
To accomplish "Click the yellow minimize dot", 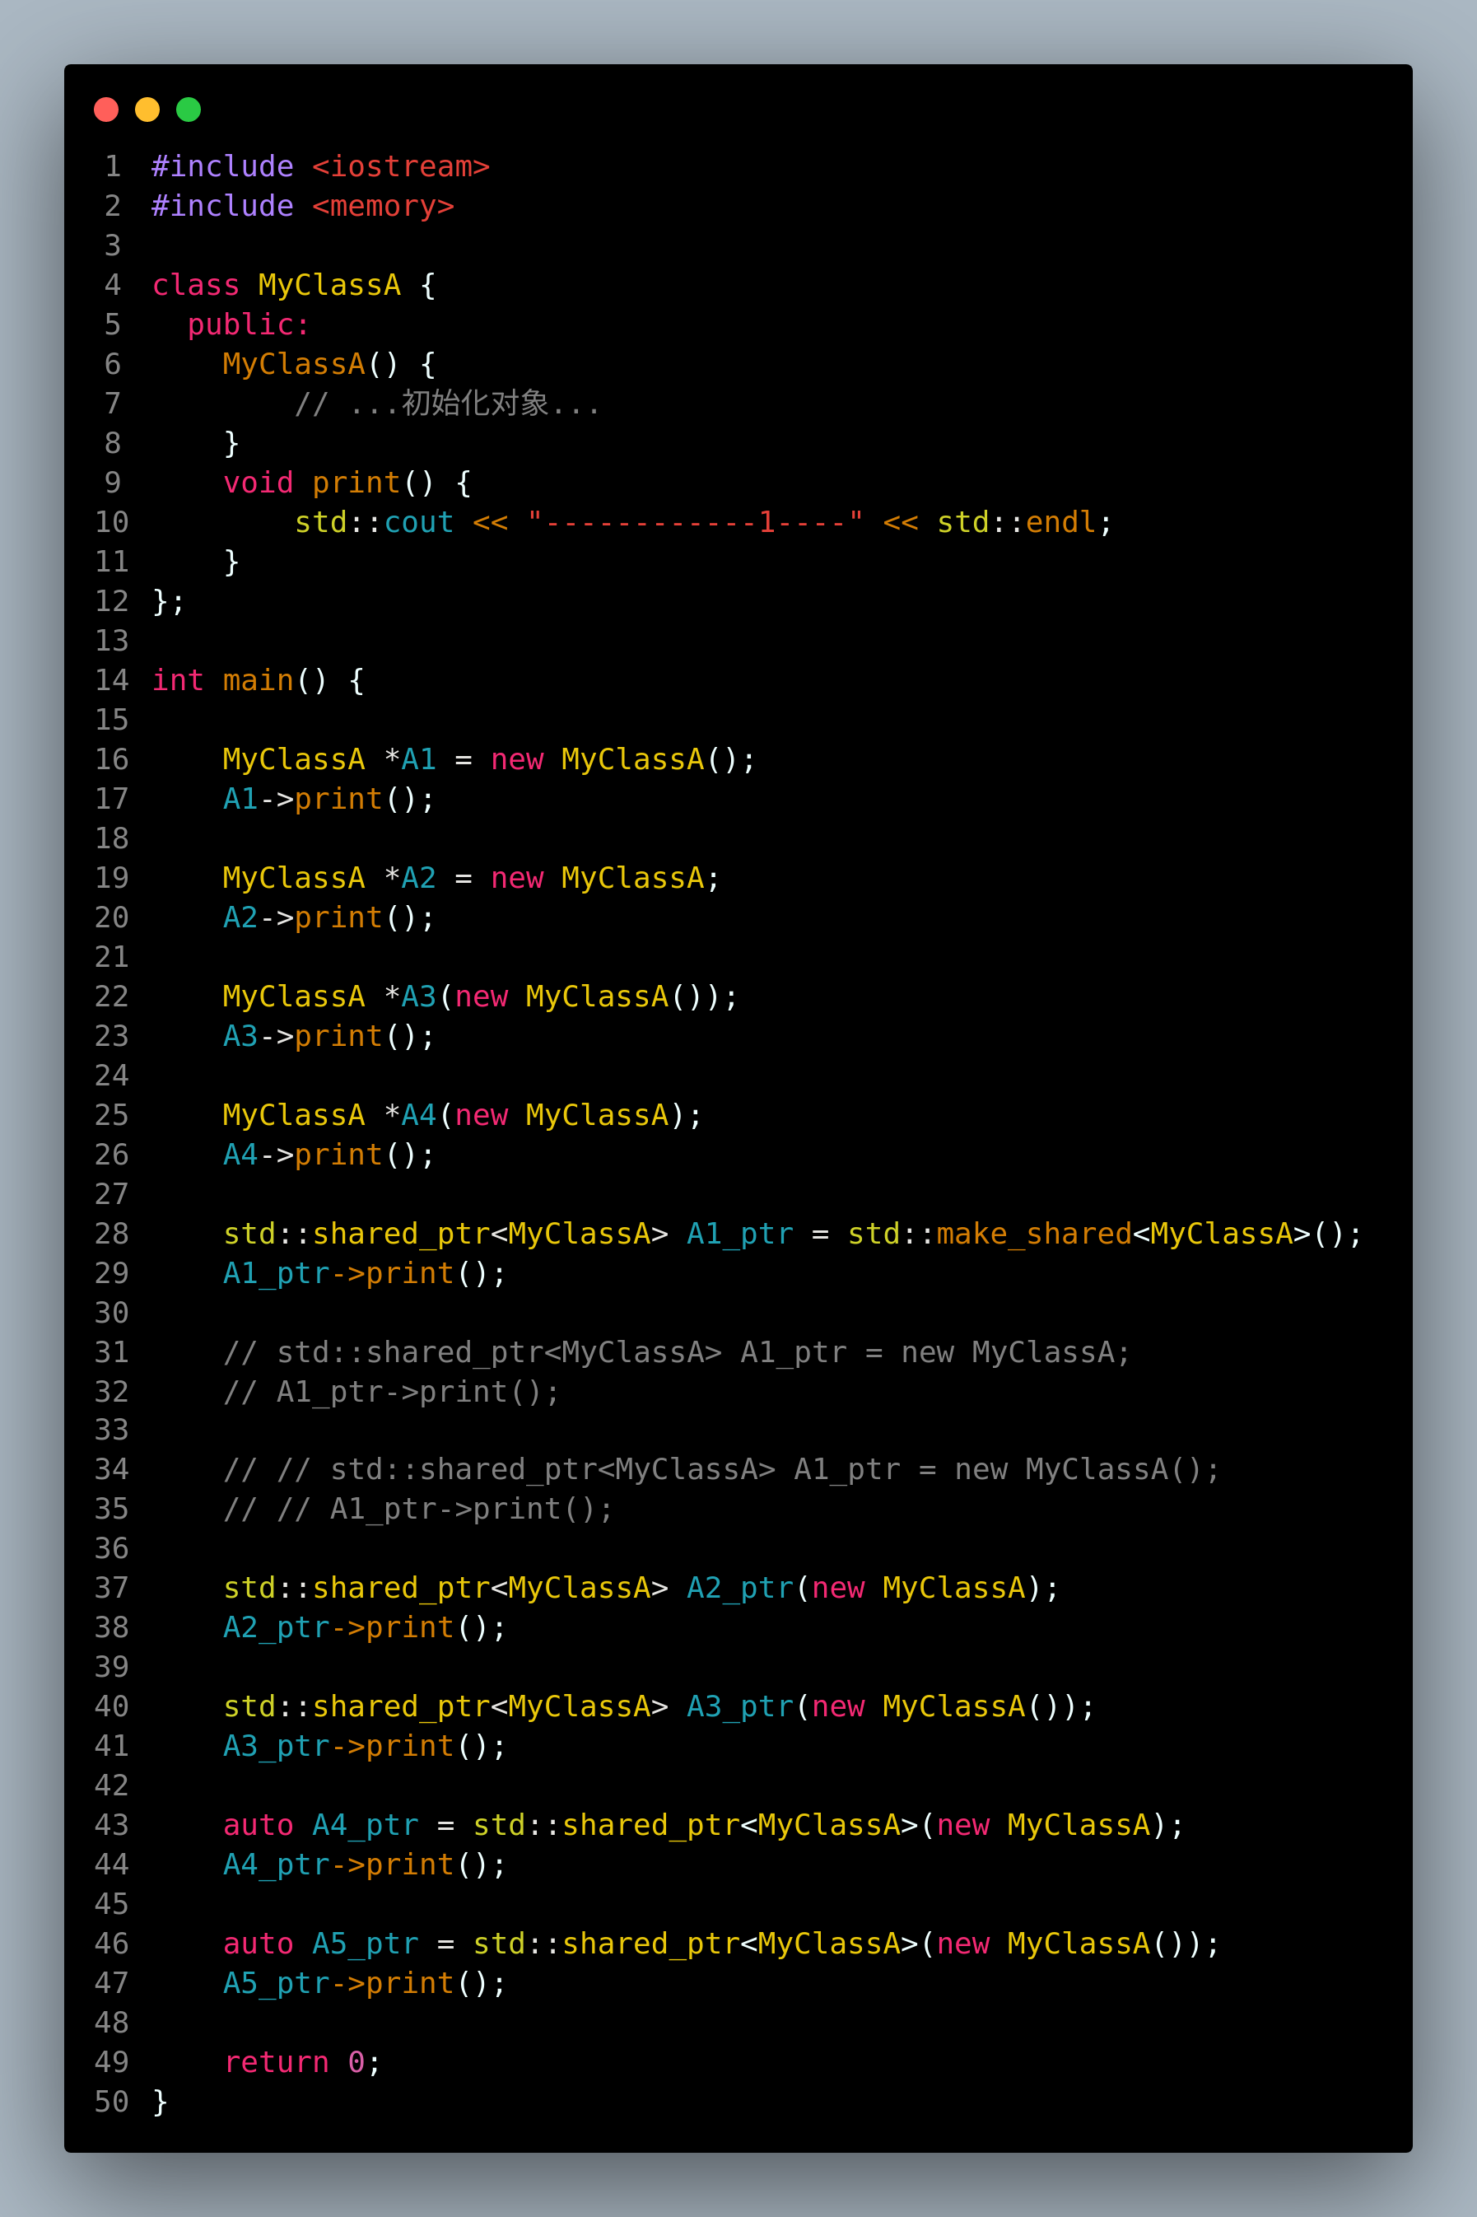I will (148, 110).
